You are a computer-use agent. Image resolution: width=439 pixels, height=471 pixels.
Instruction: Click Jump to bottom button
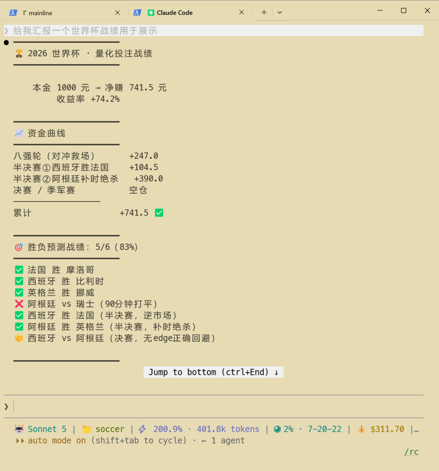pos(213,372)
